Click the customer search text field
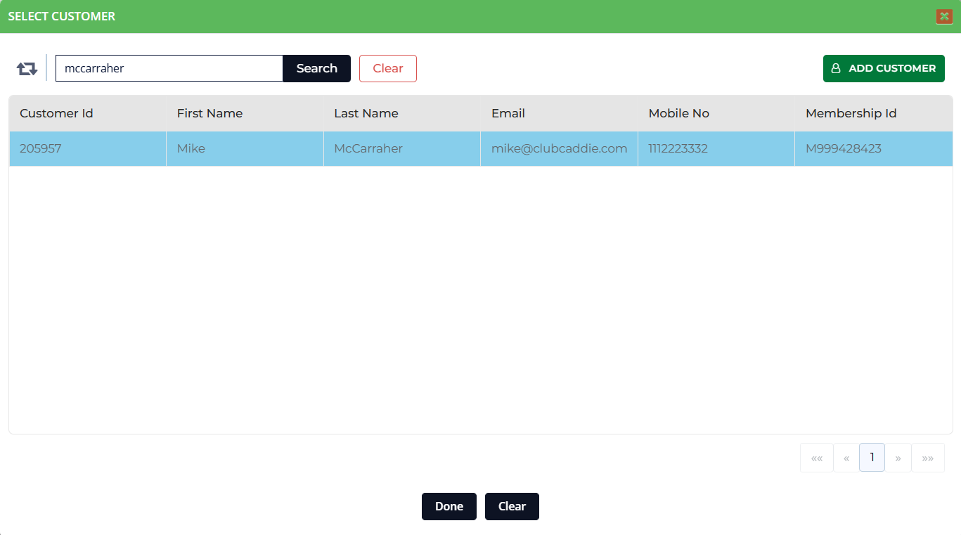The height and width of the screenshot is (535, 961). click(x=169, y=68)
